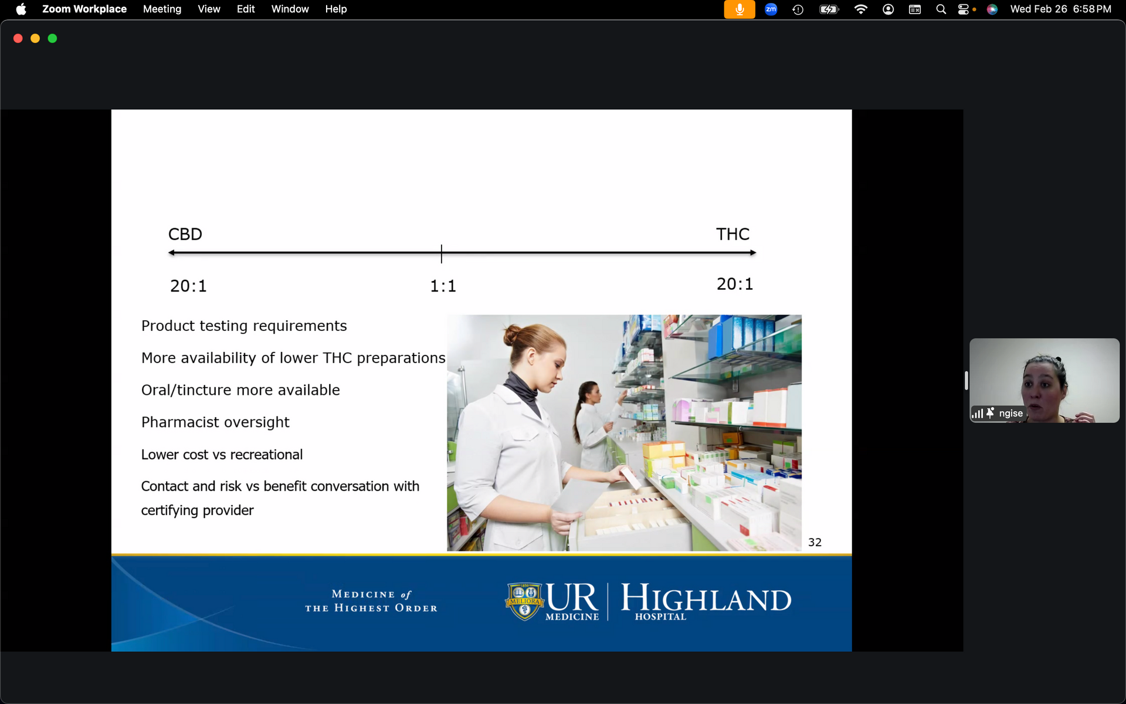1126x704 pixels.
Task: Click the video panel resize handle
Action: (x=966, y=380)
